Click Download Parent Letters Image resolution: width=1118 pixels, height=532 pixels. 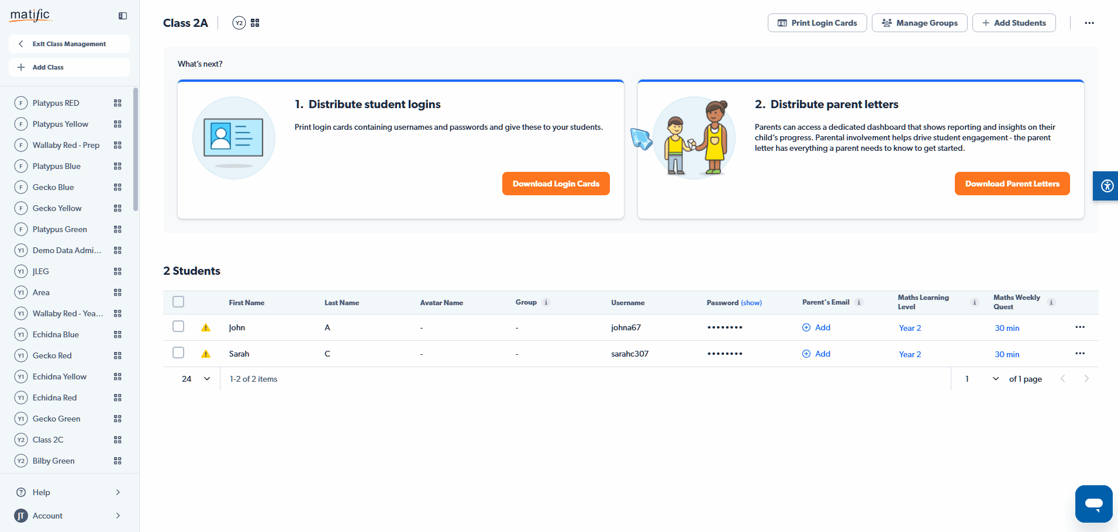pos(1012,183)
